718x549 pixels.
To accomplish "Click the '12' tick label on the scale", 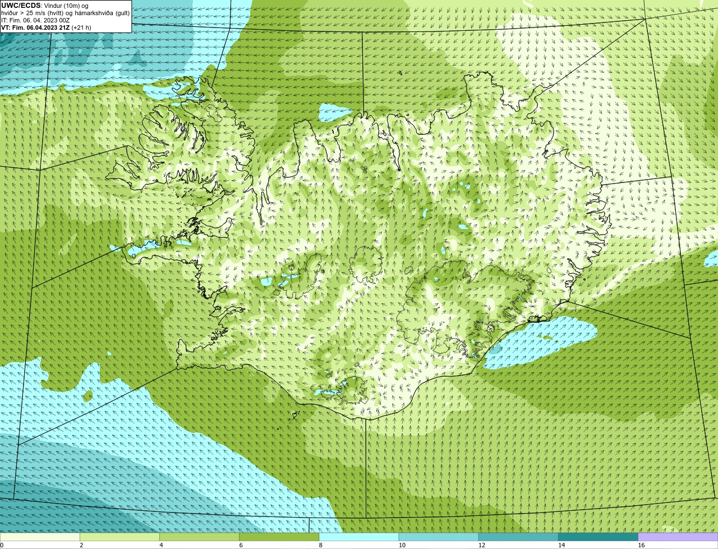I will [x=481, y=545].
